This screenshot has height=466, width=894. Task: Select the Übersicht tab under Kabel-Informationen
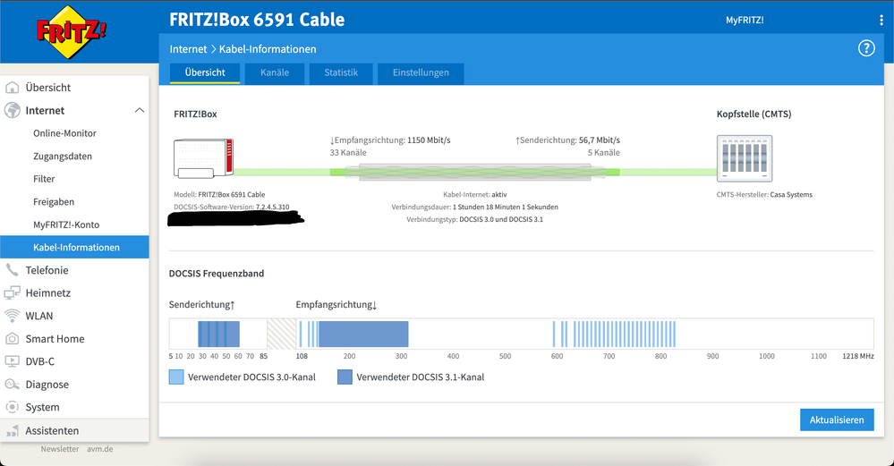(x=205, y=73)
